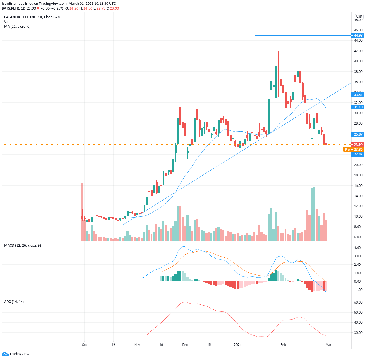Click the TradingView logo at bottom left
Screen dimensions: 369x359
point(16,354)
